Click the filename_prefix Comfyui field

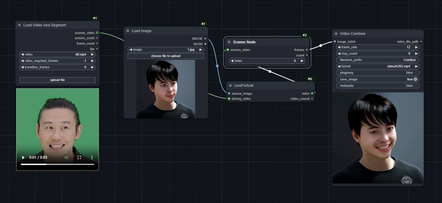(378, 60)
